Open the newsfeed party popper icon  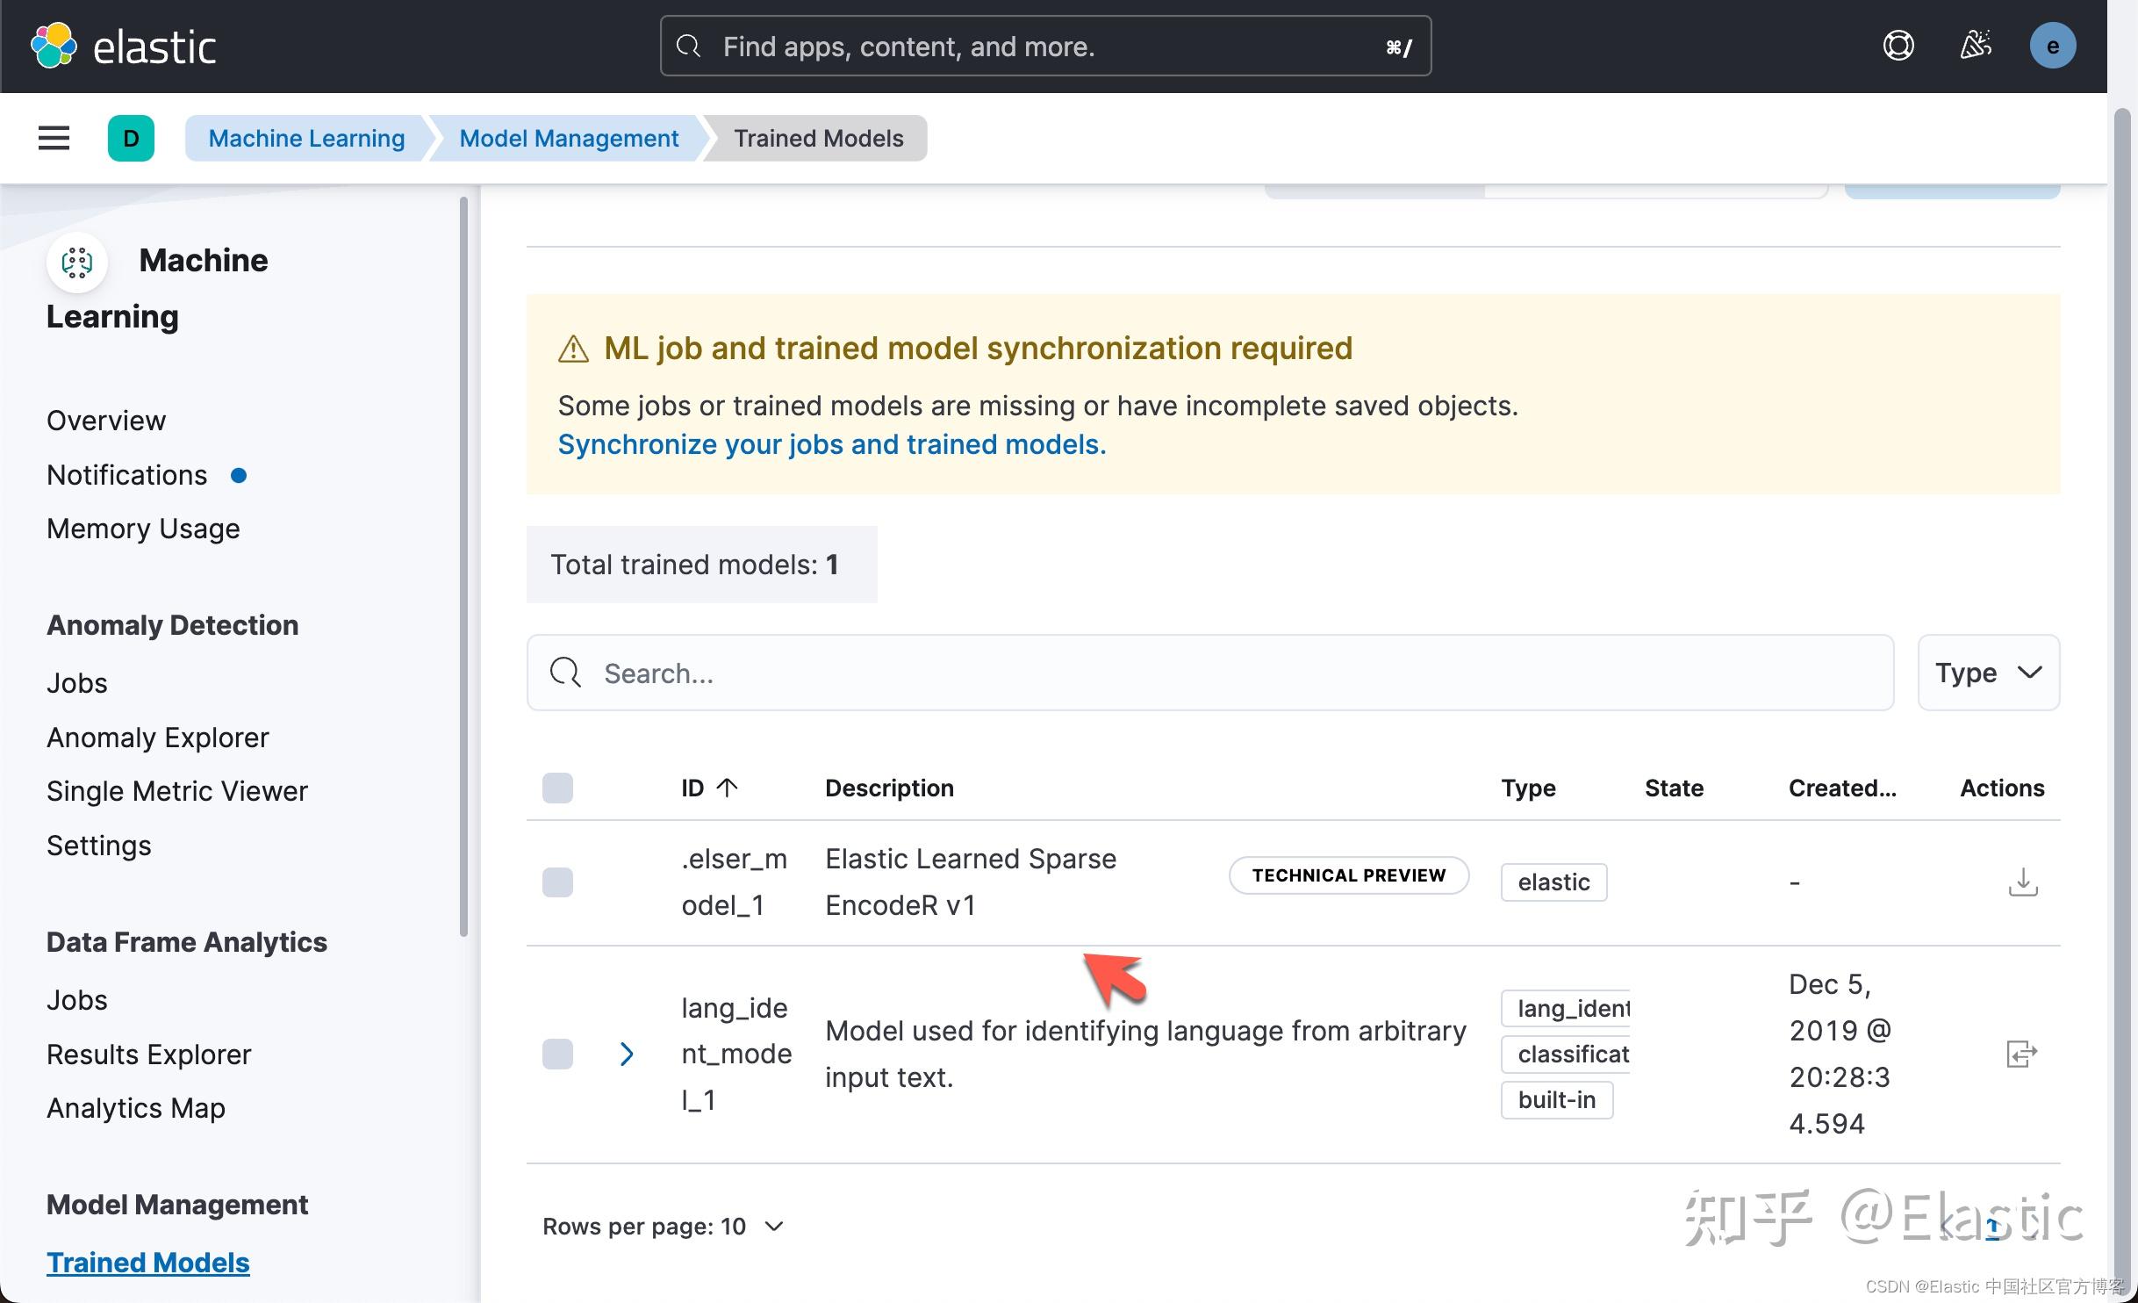[x=1976, y=45]
